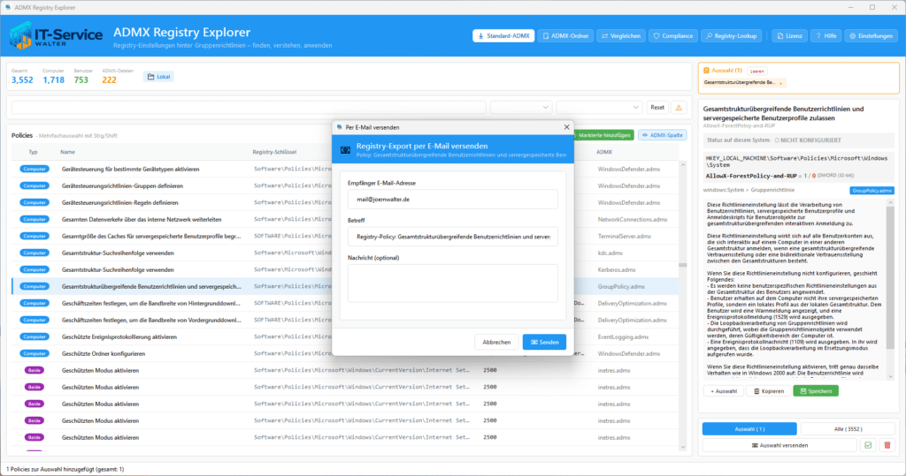Screen dimensions: 906x476
Task: Click the EventLogging.admx cell
Action: (623, 336)
